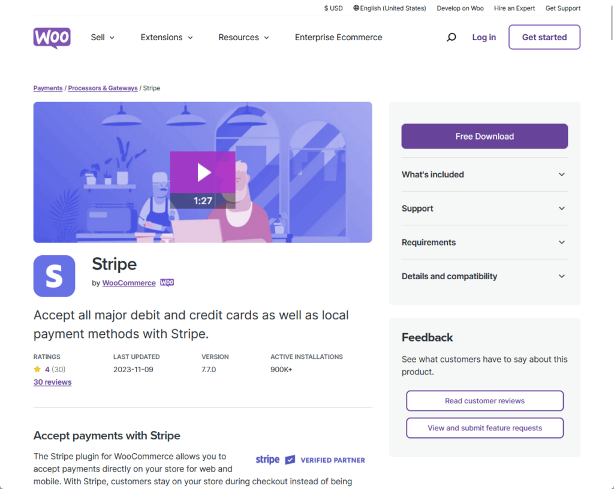Click Read customer reviews button

coord(484,400)
